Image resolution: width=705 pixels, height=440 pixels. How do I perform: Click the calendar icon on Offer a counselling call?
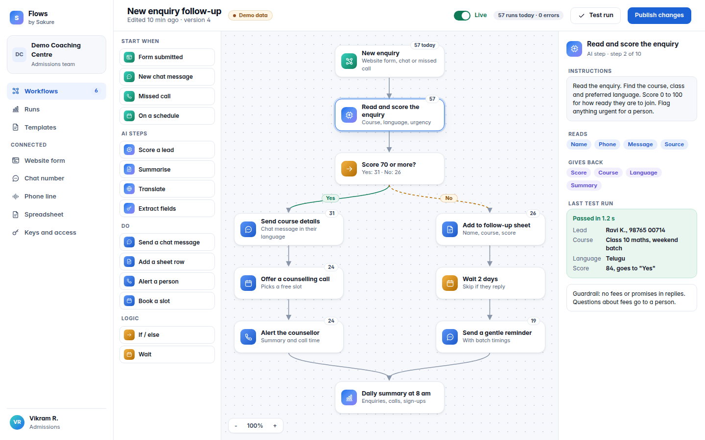pos(248,283)
